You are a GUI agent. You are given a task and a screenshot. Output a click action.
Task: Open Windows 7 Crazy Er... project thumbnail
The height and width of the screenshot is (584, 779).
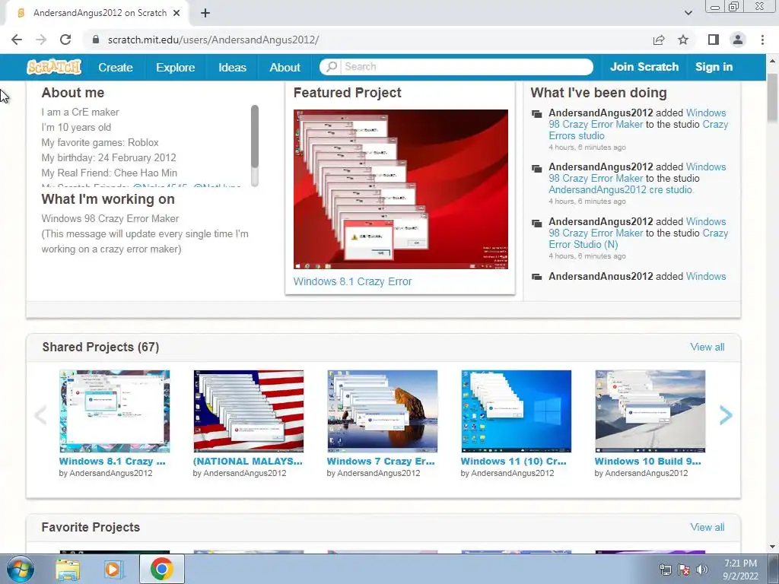382,411
